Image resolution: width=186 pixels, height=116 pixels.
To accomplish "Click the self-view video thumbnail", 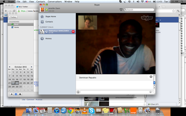I will [x=87, y=22].
